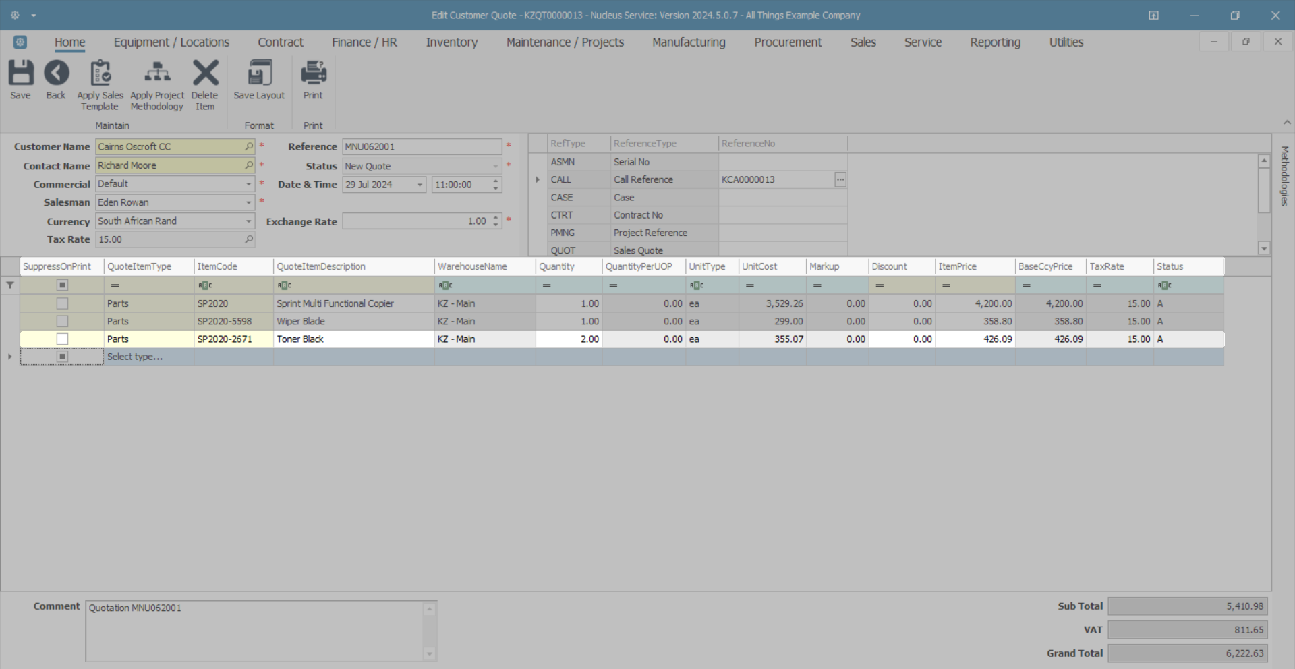
Task: Sort by the WarehouseName column header
Action: click(x=485, y=266)
